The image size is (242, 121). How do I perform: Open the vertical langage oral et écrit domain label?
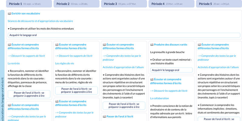pos(2,66)
